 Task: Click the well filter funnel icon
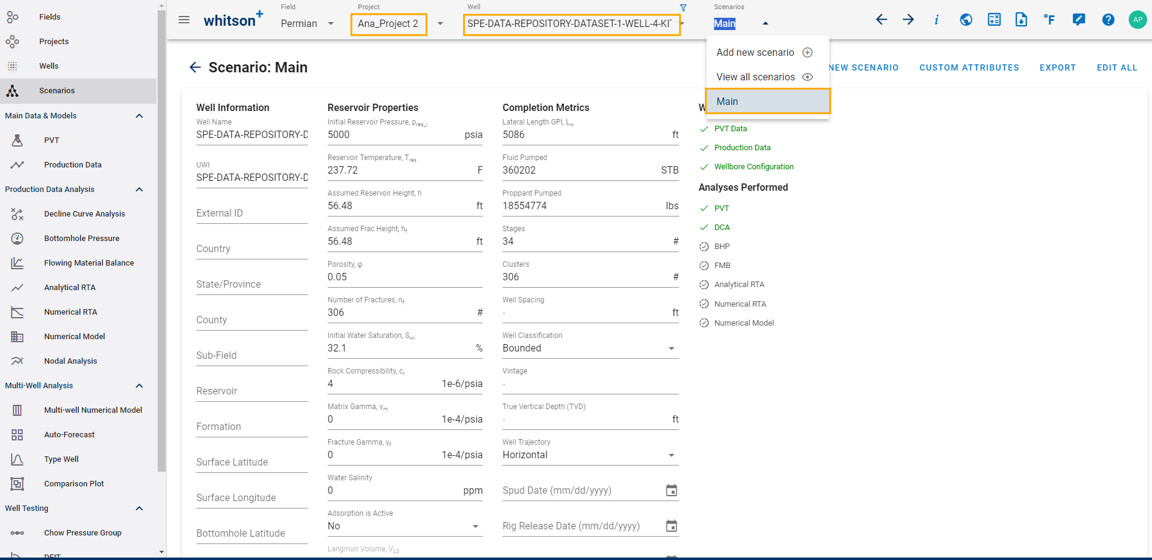683,8
